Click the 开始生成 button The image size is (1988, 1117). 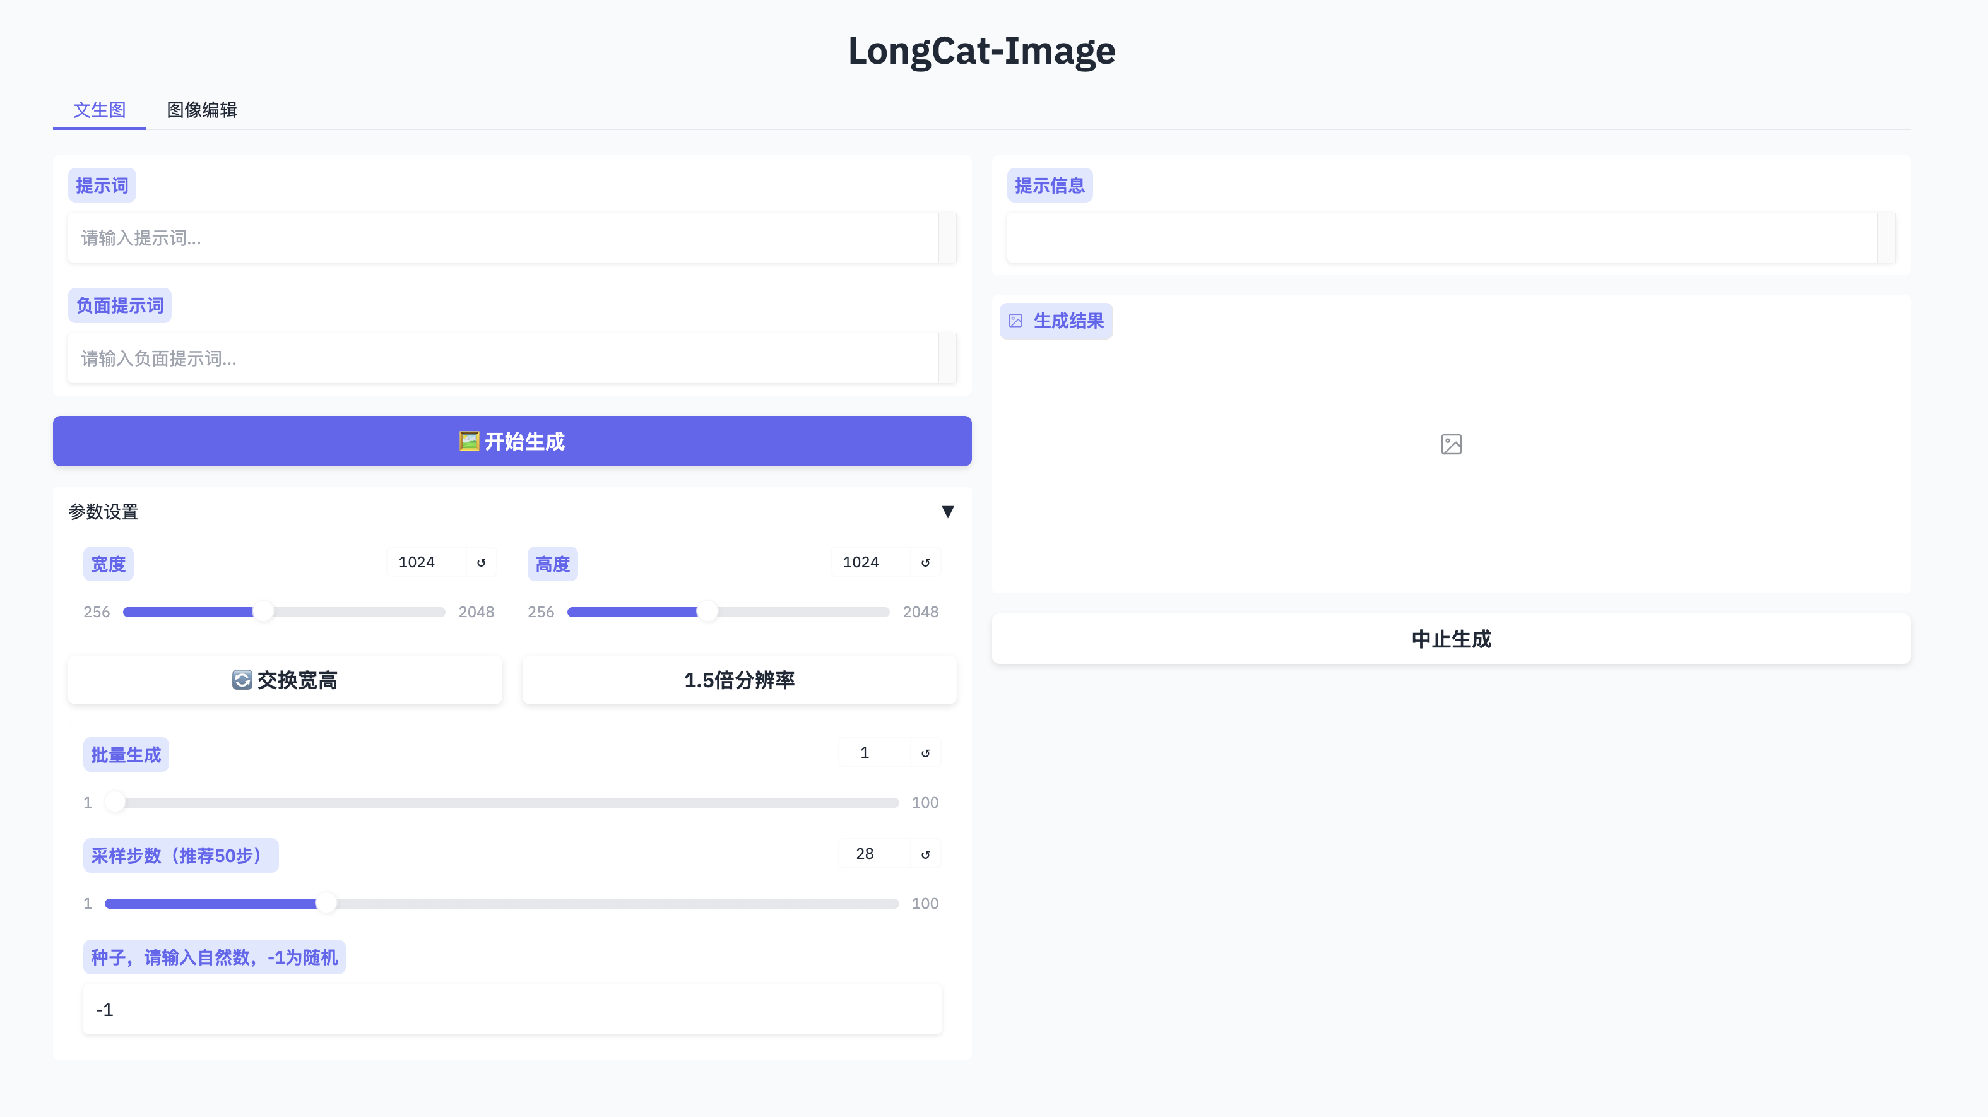pos(512,440)
